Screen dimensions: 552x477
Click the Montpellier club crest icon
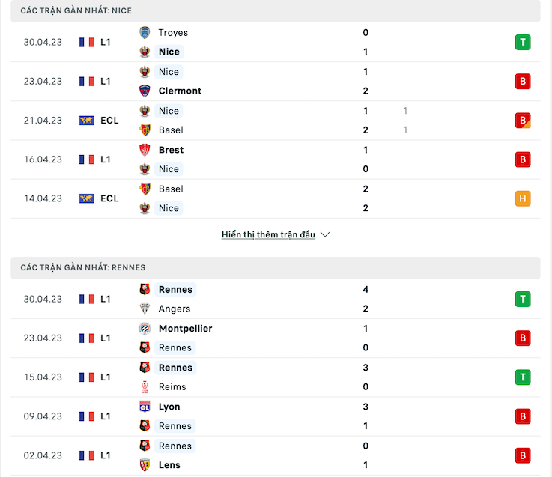145,329
